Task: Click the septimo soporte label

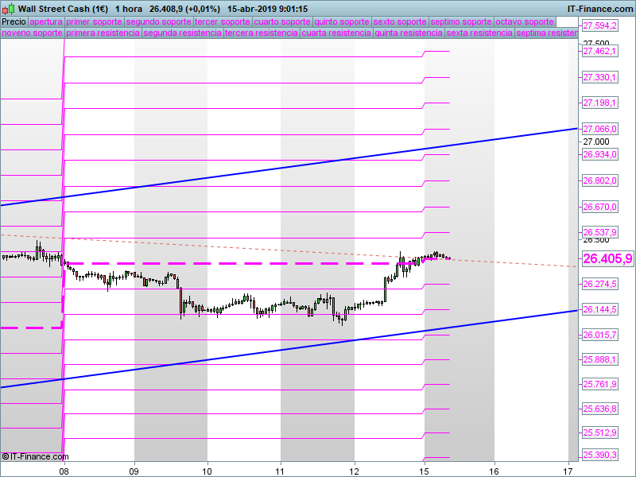Action: point(461,22)
